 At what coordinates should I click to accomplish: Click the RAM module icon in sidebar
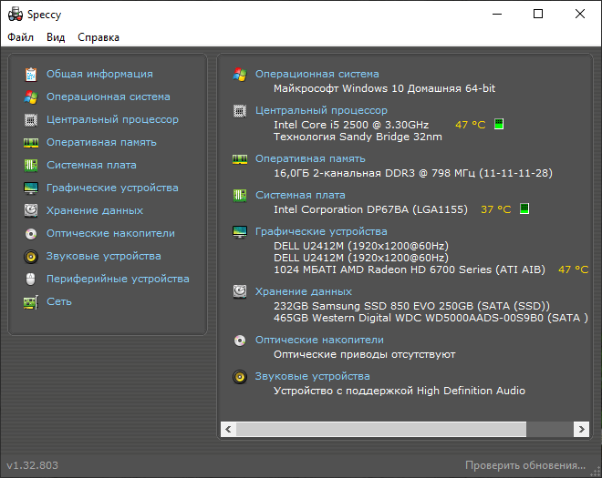(x=30, y=142)
